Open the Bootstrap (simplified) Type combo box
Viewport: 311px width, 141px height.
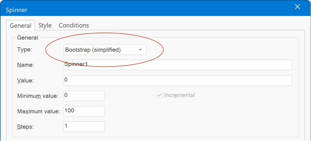(x=105, y=50)
